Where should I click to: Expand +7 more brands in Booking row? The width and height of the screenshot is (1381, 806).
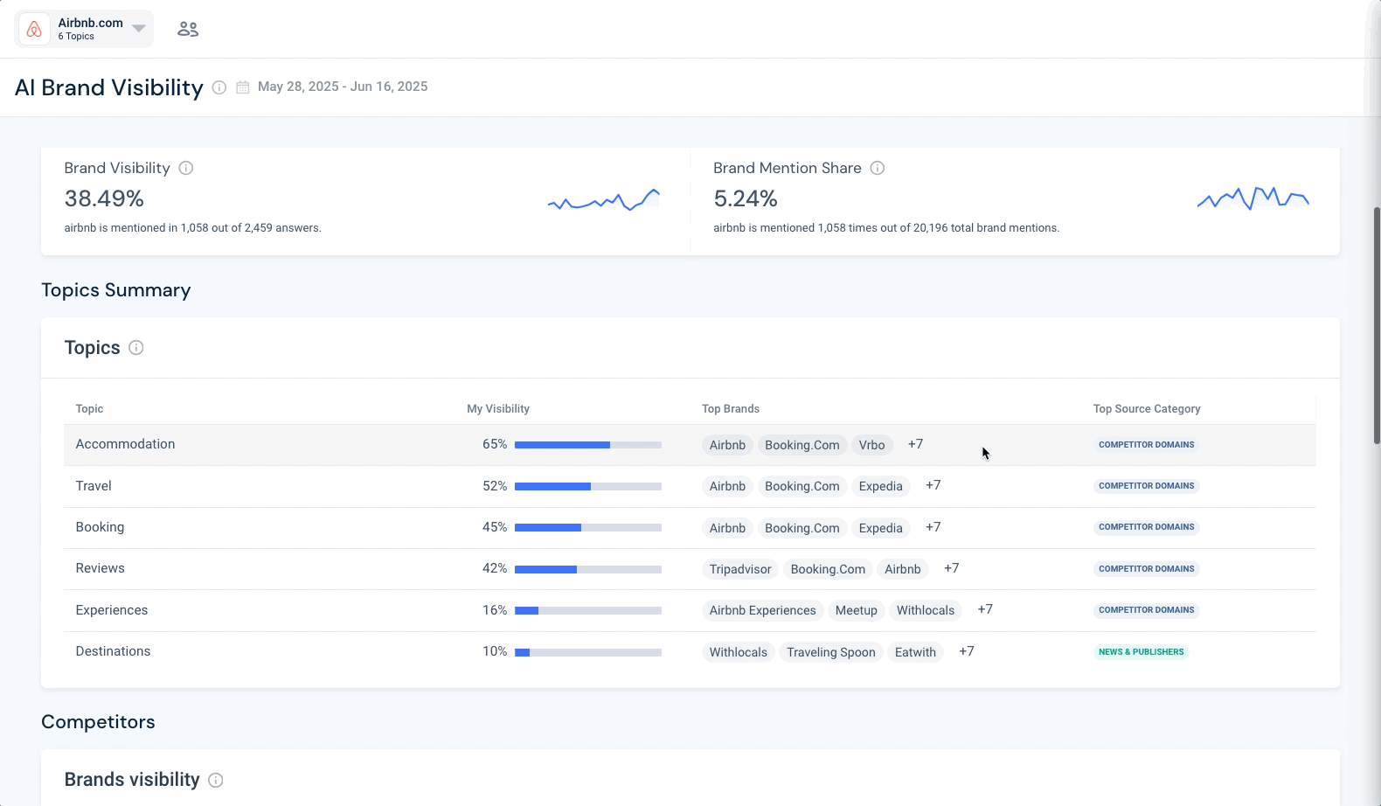coord(933,527)
